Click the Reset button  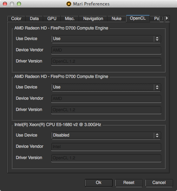[129, 183]
